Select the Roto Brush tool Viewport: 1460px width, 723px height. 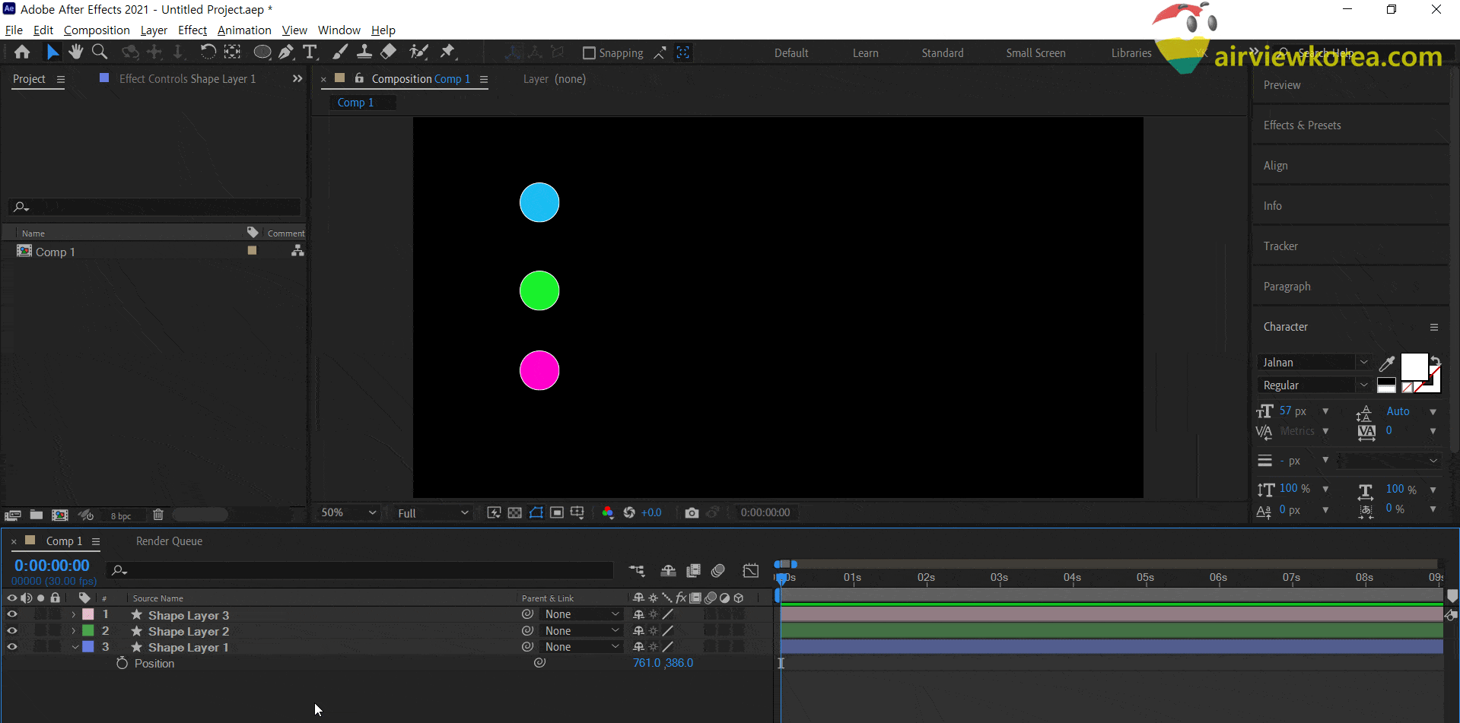(x=418, y=52)
